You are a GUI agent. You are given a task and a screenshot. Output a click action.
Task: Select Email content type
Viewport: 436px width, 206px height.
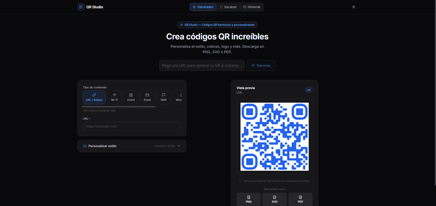click(147, 97)
